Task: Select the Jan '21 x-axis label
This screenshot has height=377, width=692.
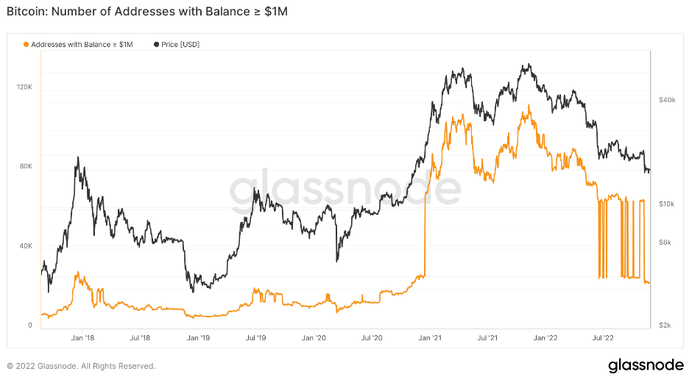Action: tap(429, 338)
